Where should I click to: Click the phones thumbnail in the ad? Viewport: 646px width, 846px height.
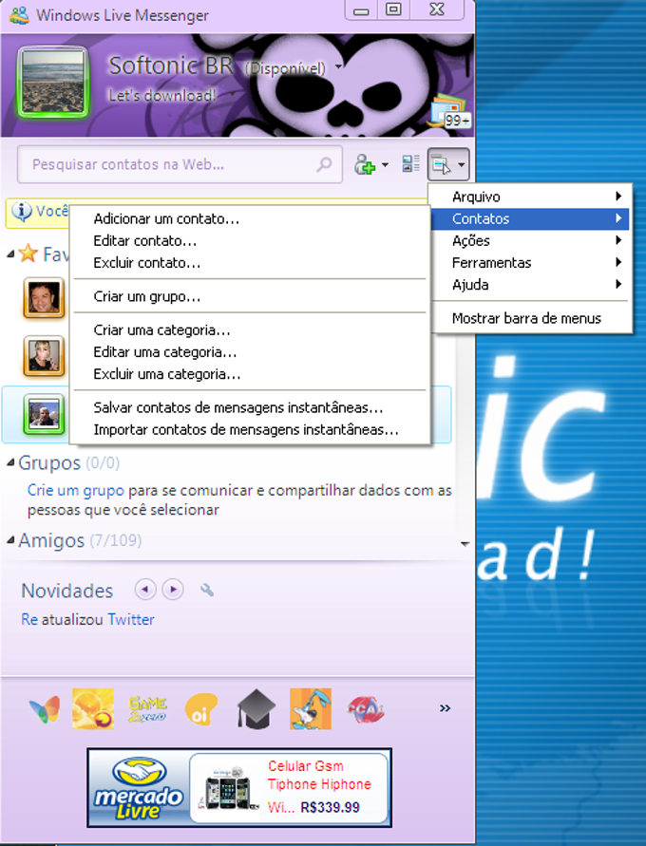(228, 789)
